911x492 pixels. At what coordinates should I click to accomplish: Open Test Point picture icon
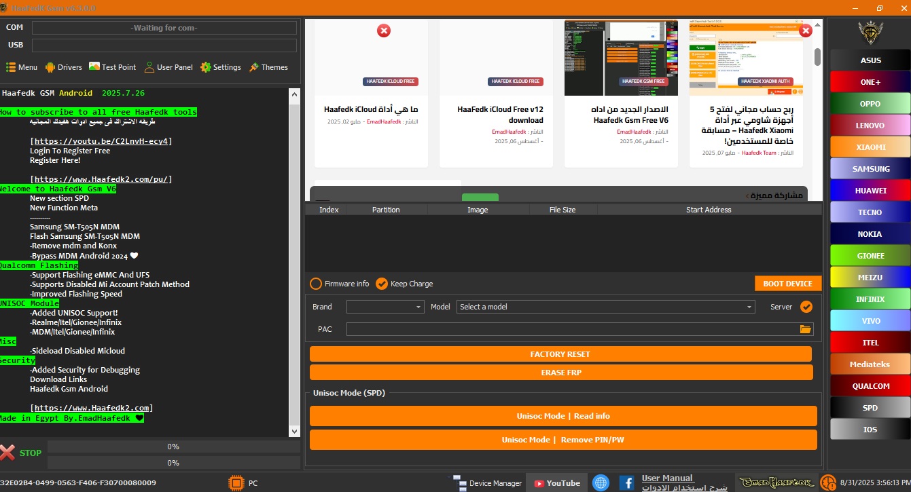94,67
